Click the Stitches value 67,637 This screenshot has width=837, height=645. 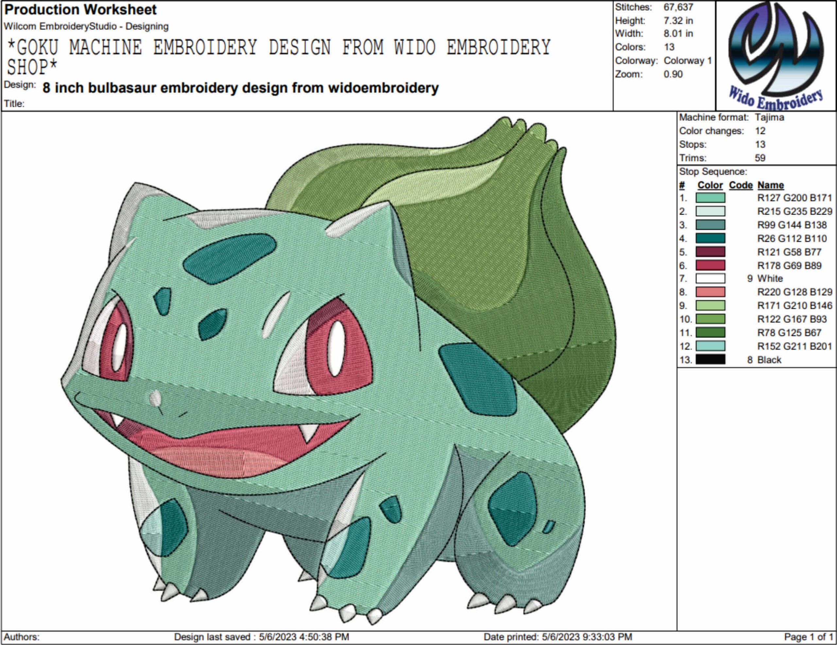click(x=678, y=7)
